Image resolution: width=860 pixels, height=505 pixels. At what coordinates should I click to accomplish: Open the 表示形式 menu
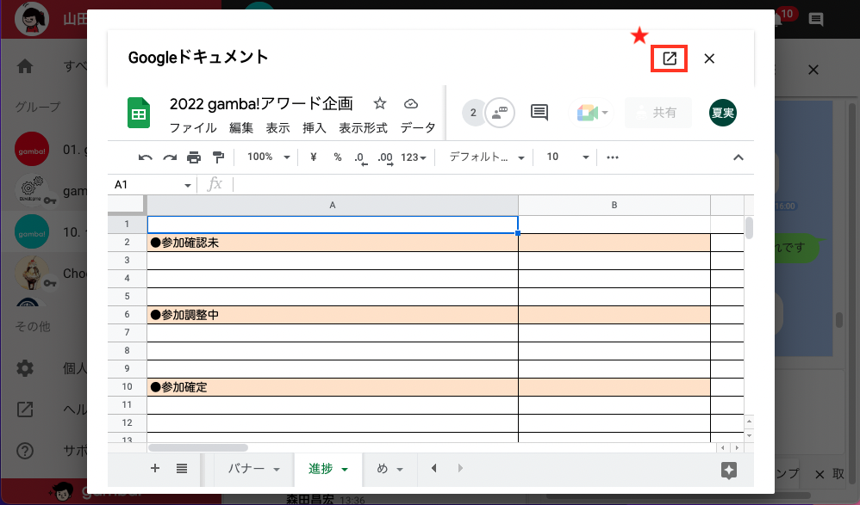pyautogui.click(x=363, y=128)
